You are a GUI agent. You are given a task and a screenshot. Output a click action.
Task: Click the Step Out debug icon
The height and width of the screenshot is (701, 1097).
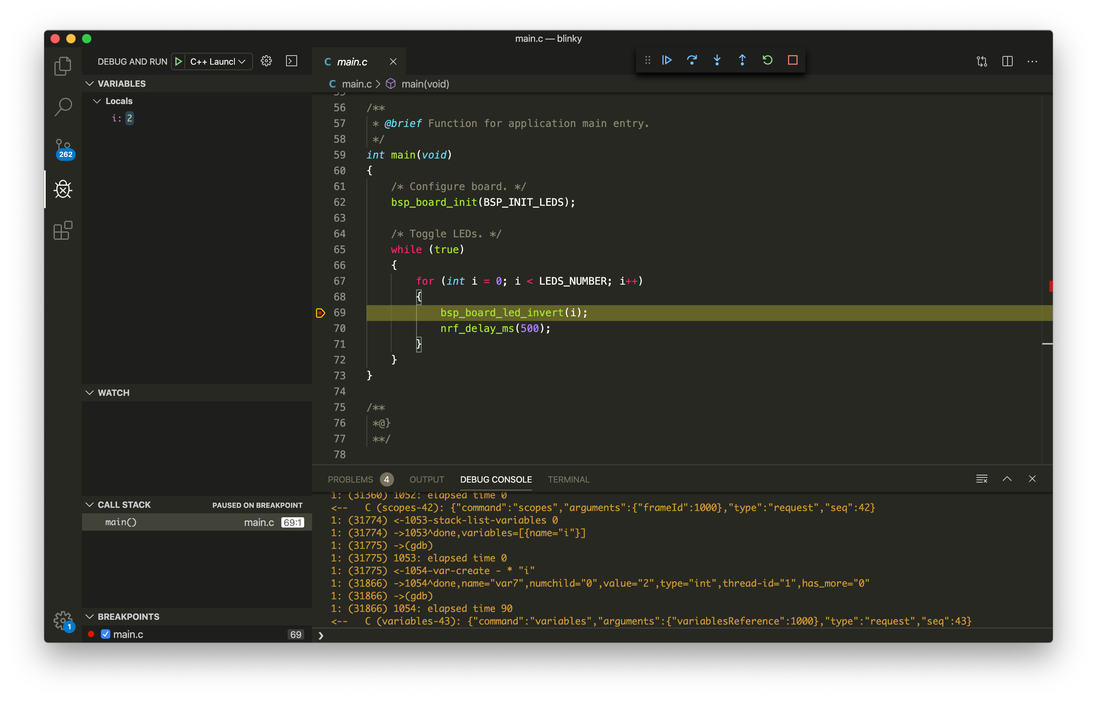pyautogui.click(x=742, y=60)
